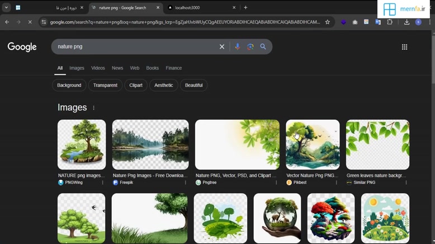Click the blue magnifier search icon

[263, 47]
